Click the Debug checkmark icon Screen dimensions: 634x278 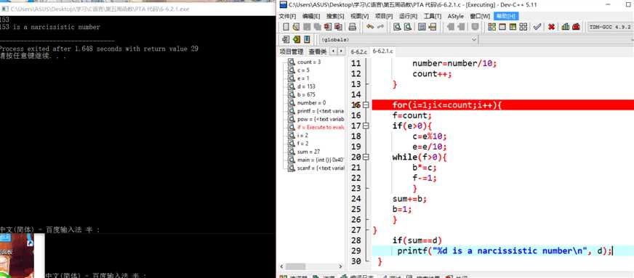(x=537, y=27)
